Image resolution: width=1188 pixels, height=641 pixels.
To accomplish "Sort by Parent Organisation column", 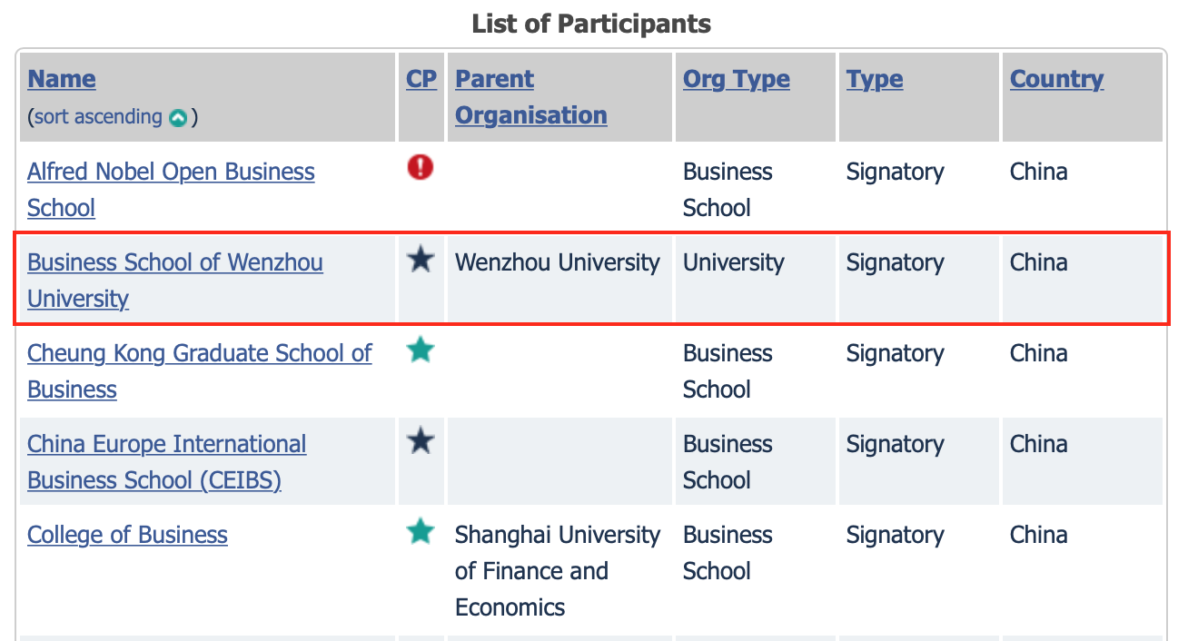I will pyautogui.click(x=530, y=97).
